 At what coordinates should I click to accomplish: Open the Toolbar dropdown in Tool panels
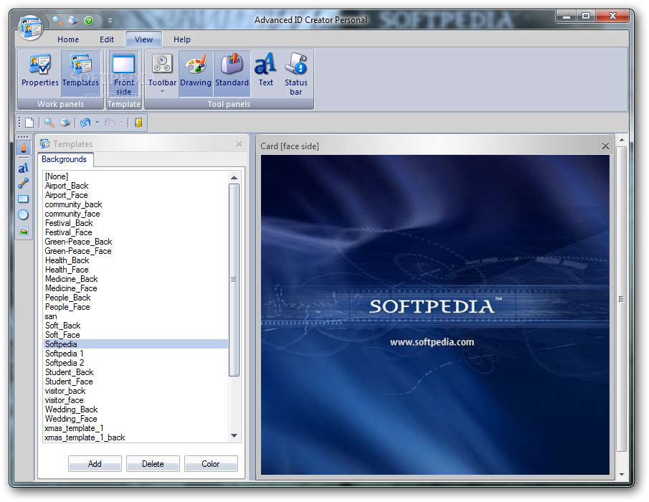[x=162, y=74]
